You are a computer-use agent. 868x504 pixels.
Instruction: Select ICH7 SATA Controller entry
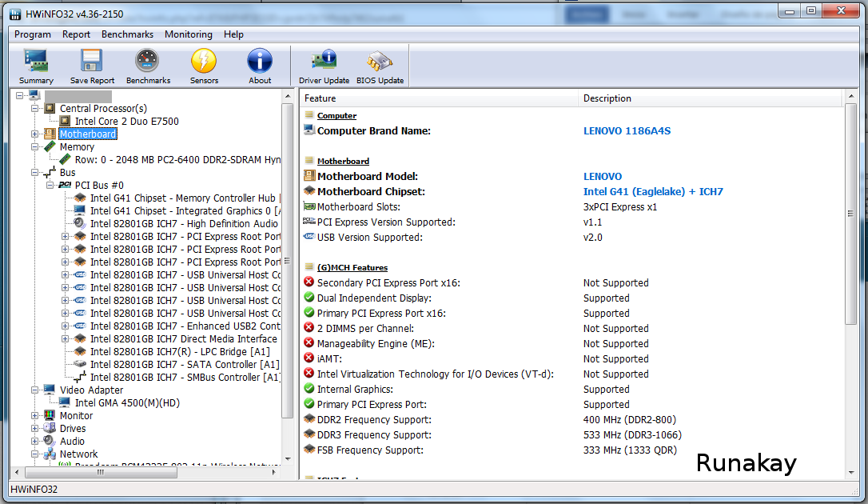point(185,364)
